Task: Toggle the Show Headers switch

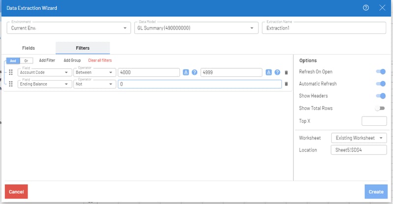Action: pos(380,96)
